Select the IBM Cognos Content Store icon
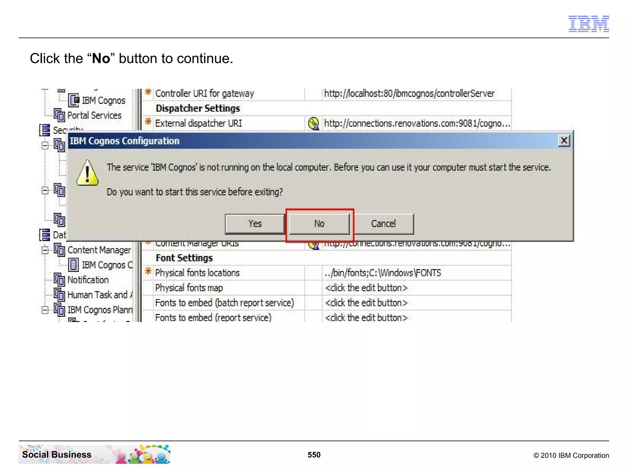628x471 pixels. pos(74,265)
